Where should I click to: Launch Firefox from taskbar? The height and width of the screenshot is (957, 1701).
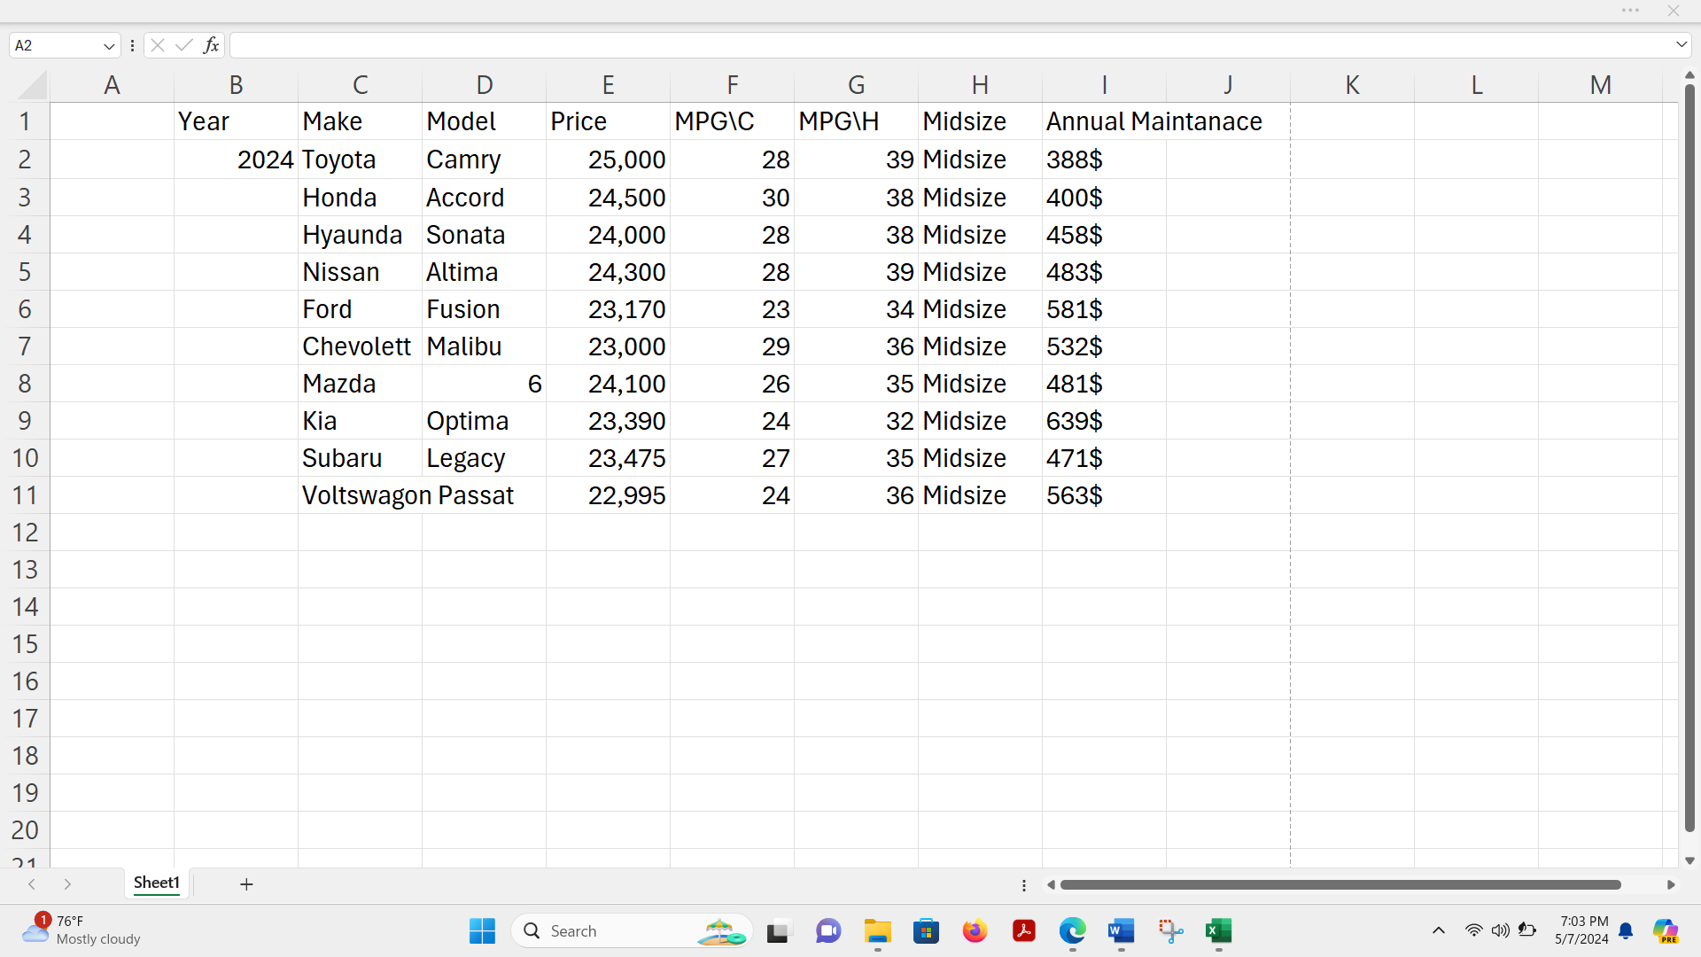click(x=975, y=931)
